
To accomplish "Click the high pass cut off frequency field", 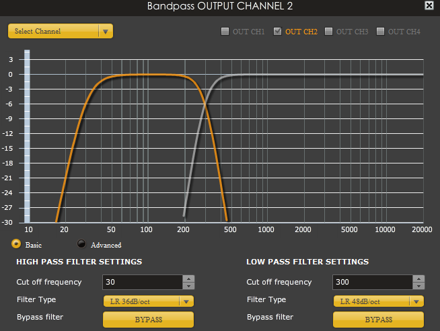I will pyautogui.click(x=143, y=282).
